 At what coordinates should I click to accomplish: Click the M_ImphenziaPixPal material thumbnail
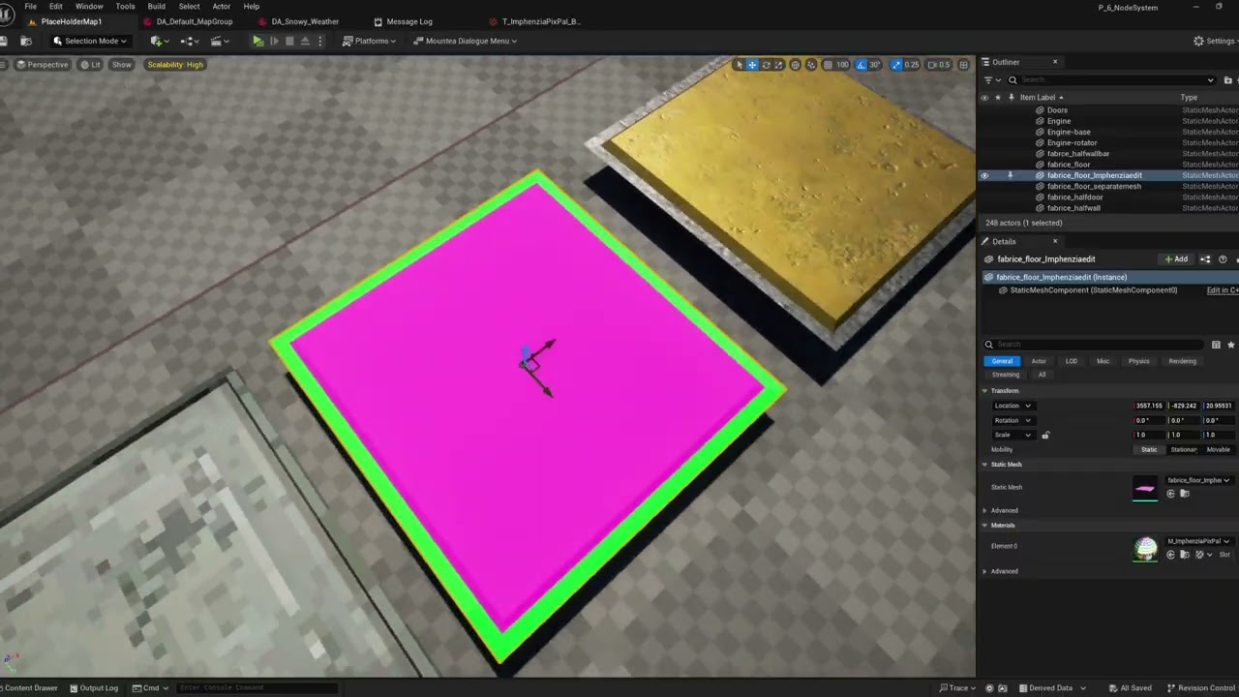tap(1145, 549)
